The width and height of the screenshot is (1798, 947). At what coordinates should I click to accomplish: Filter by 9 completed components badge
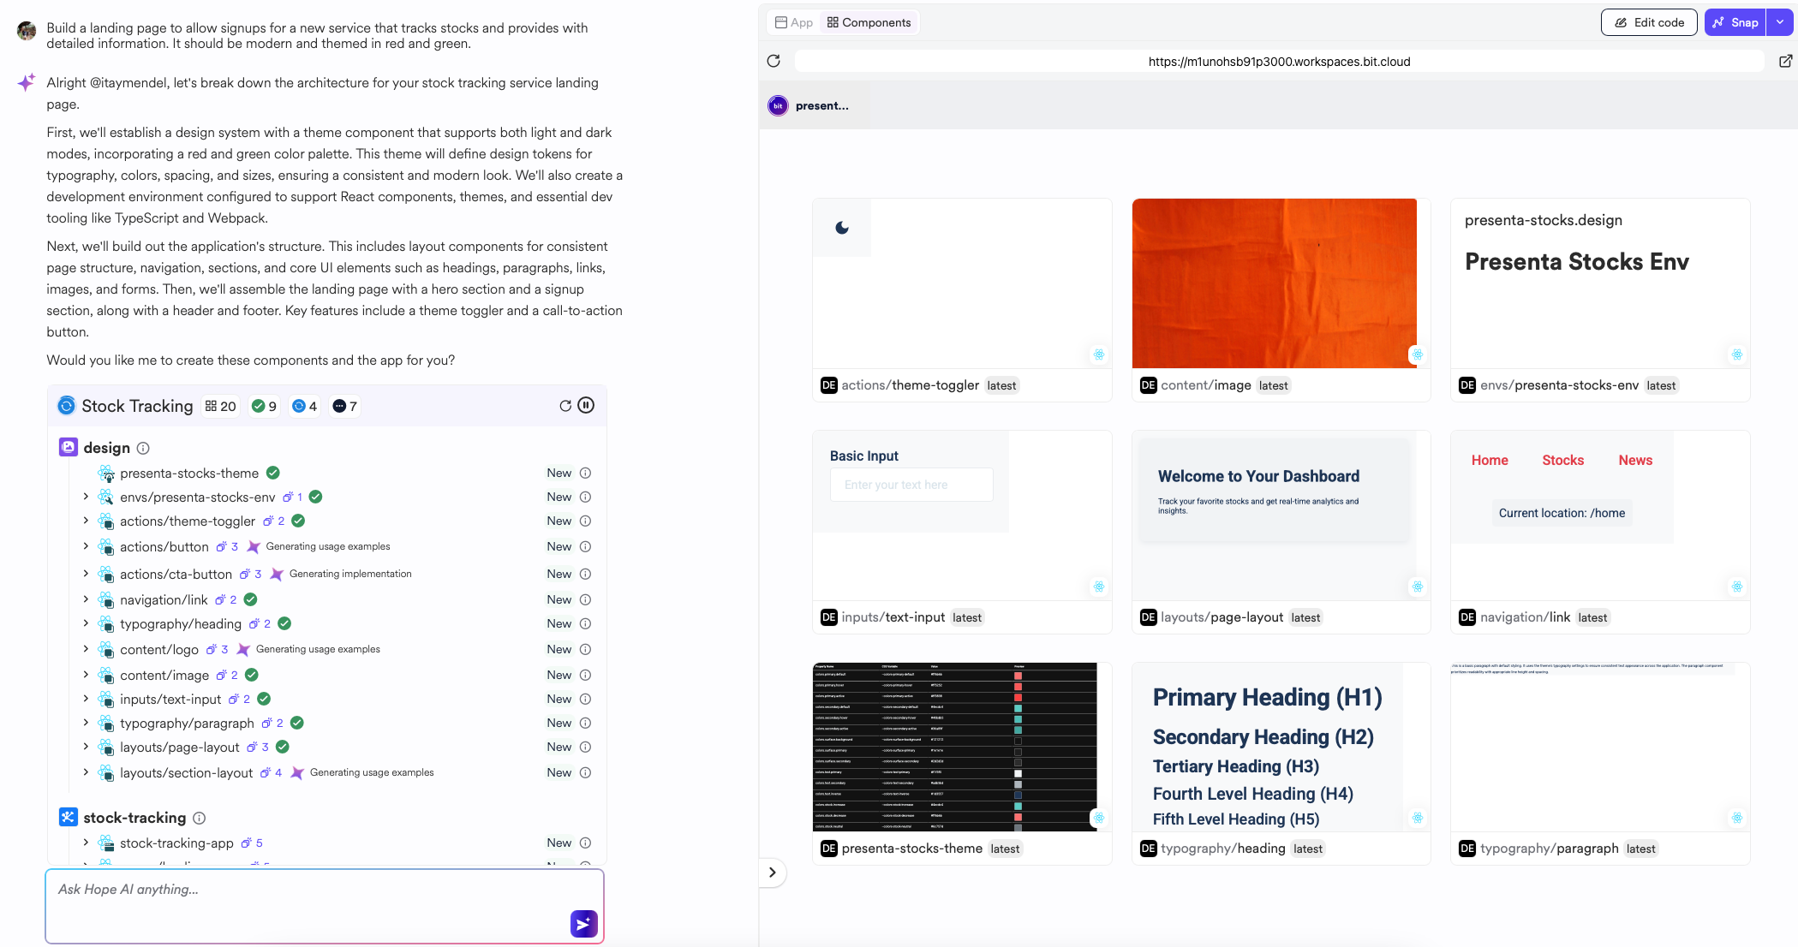coord(264,406)
